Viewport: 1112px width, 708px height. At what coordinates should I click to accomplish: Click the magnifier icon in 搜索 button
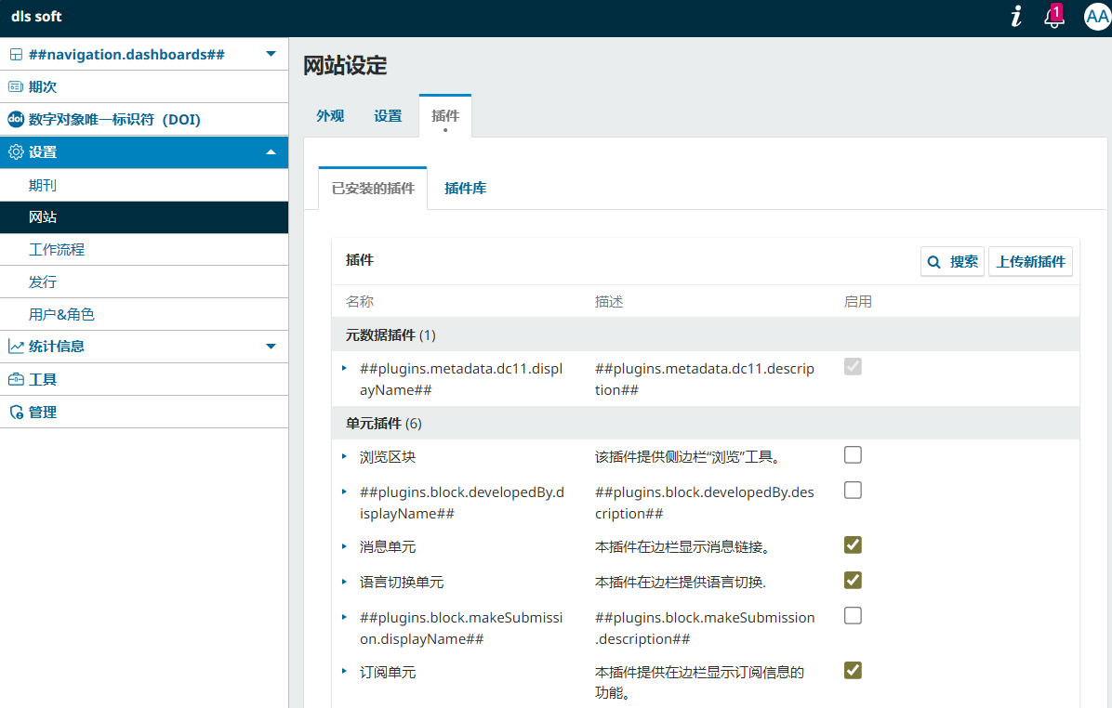[x=934, y=262]
